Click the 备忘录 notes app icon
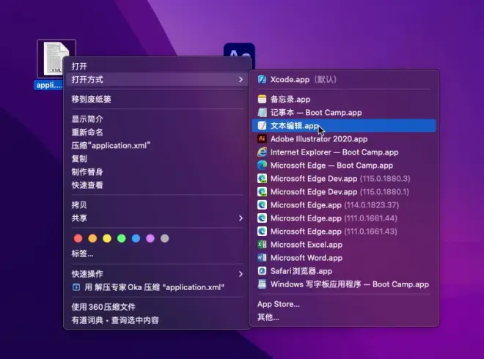The height and width of the screenshot is (359, 484). coord(262,100)
